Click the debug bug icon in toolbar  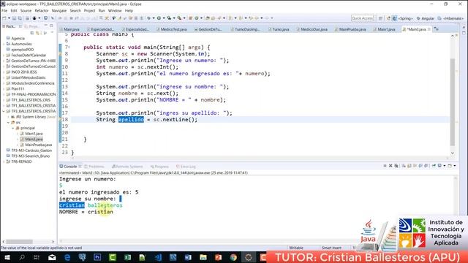pyautogui.click(x=148, y=18)
